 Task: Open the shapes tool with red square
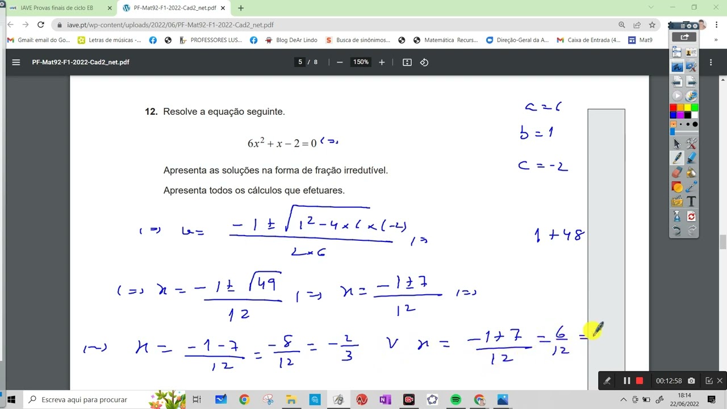[x=676, y=187]
